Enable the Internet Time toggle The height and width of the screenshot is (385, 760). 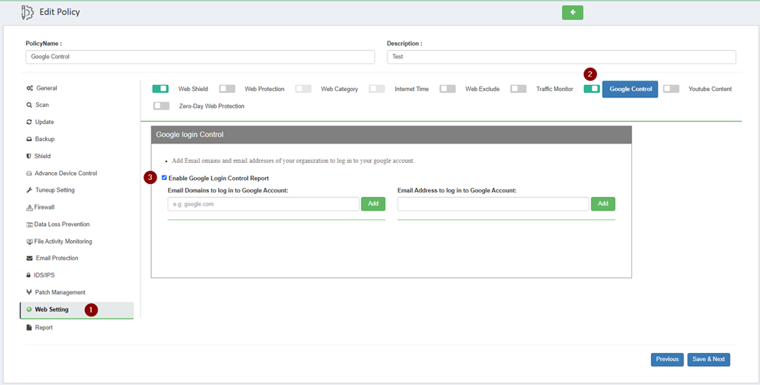376,89
